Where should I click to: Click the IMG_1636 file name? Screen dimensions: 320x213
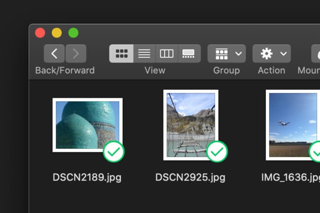click(291, 178)
